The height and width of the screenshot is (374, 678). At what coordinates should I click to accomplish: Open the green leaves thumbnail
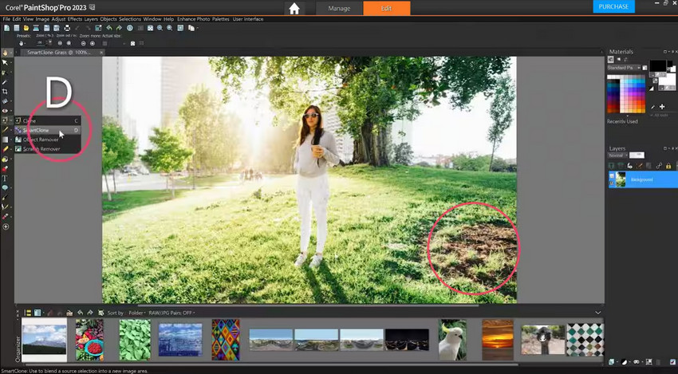(135, 340)
